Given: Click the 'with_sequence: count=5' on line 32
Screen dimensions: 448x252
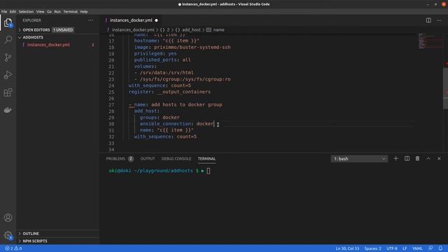Looking at the screenshot, I should click(x=165, y=136).
